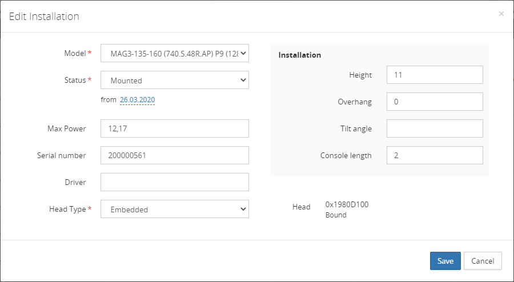514x282 pixels.
Task: Close the Edit Installation dialog with X
Action: click(501, 14)
